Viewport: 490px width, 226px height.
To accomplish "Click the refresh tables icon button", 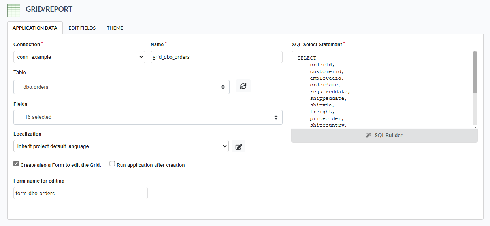I will pos(243,86).
